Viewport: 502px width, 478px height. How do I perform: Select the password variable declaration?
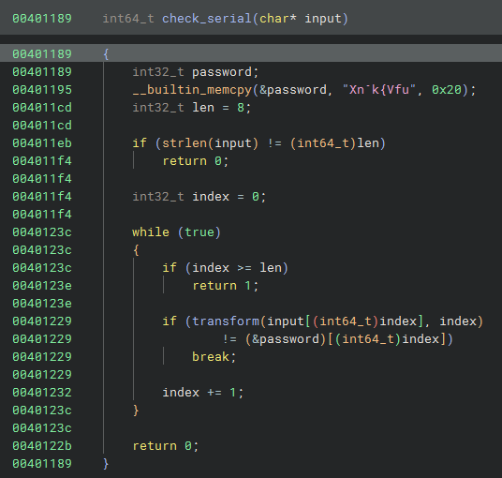(196, 72)
